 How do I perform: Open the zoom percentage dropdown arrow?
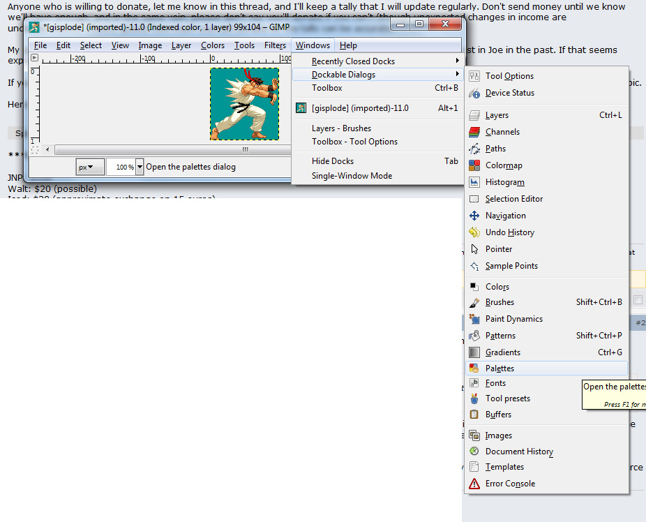click(x=140, y=167)
